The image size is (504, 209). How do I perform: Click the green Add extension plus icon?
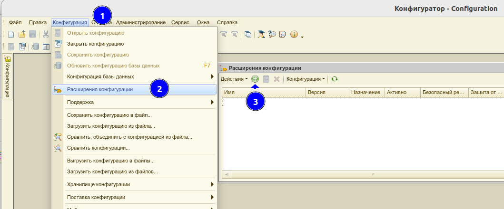coord(255,79)
